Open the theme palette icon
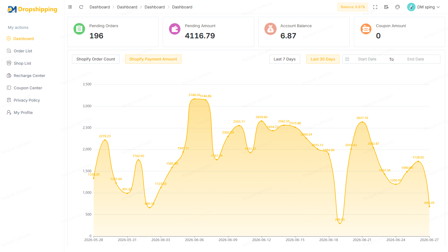This screenshot has height=252, width=448. click(398, 7)
